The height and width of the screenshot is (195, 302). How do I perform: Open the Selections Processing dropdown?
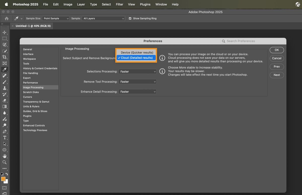(x=137, y=71)
